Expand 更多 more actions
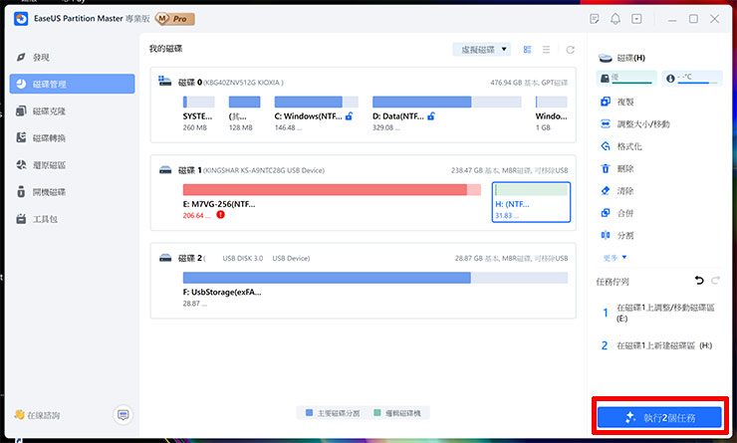737x443 pixels. pyautogui.click(x=614, y=258)
